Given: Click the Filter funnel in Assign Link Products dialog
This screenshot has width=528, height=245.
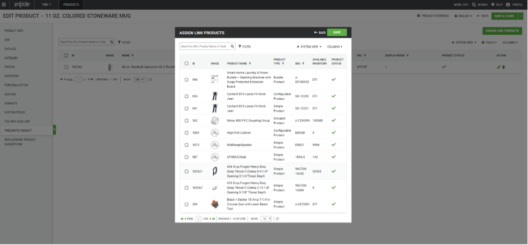Looking at the screenshot, I should pyautogui.click(x=240, y=46).
